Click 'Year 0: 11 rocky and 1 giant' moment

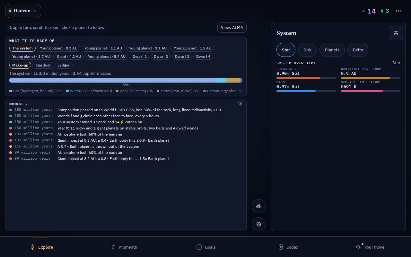coord(126,128)
